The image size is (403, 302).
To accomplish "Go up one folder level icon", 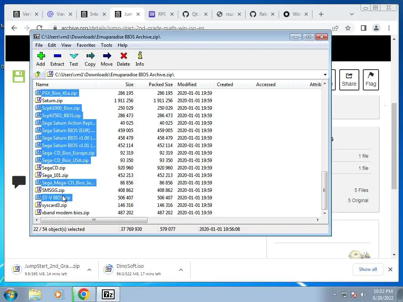I will point(38,74).
